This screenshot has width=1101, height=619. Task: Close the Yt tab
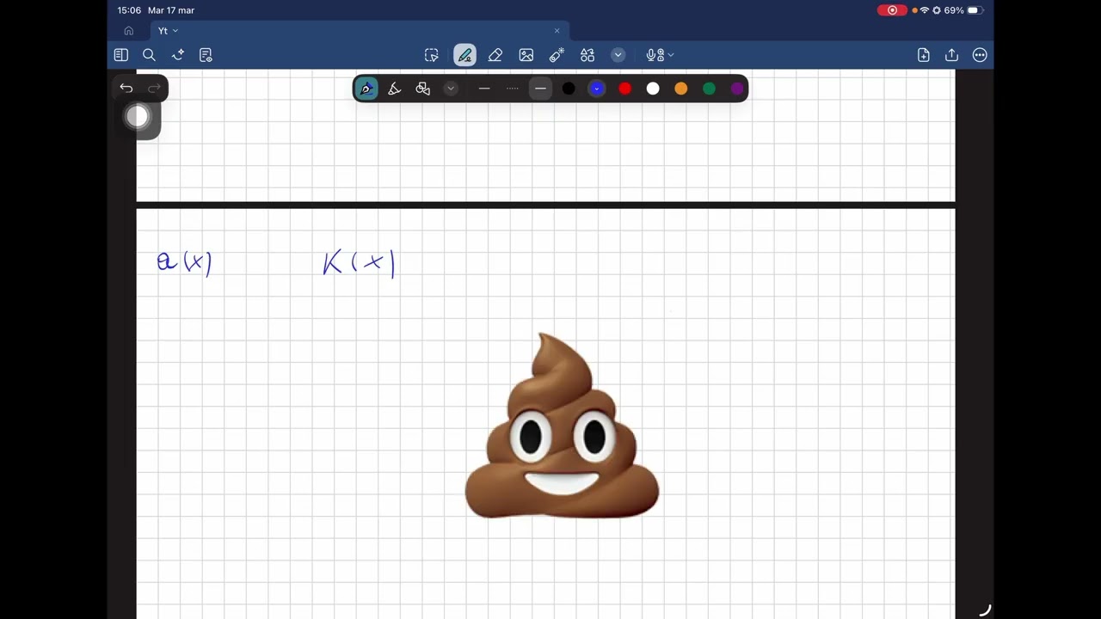point(557,31)
